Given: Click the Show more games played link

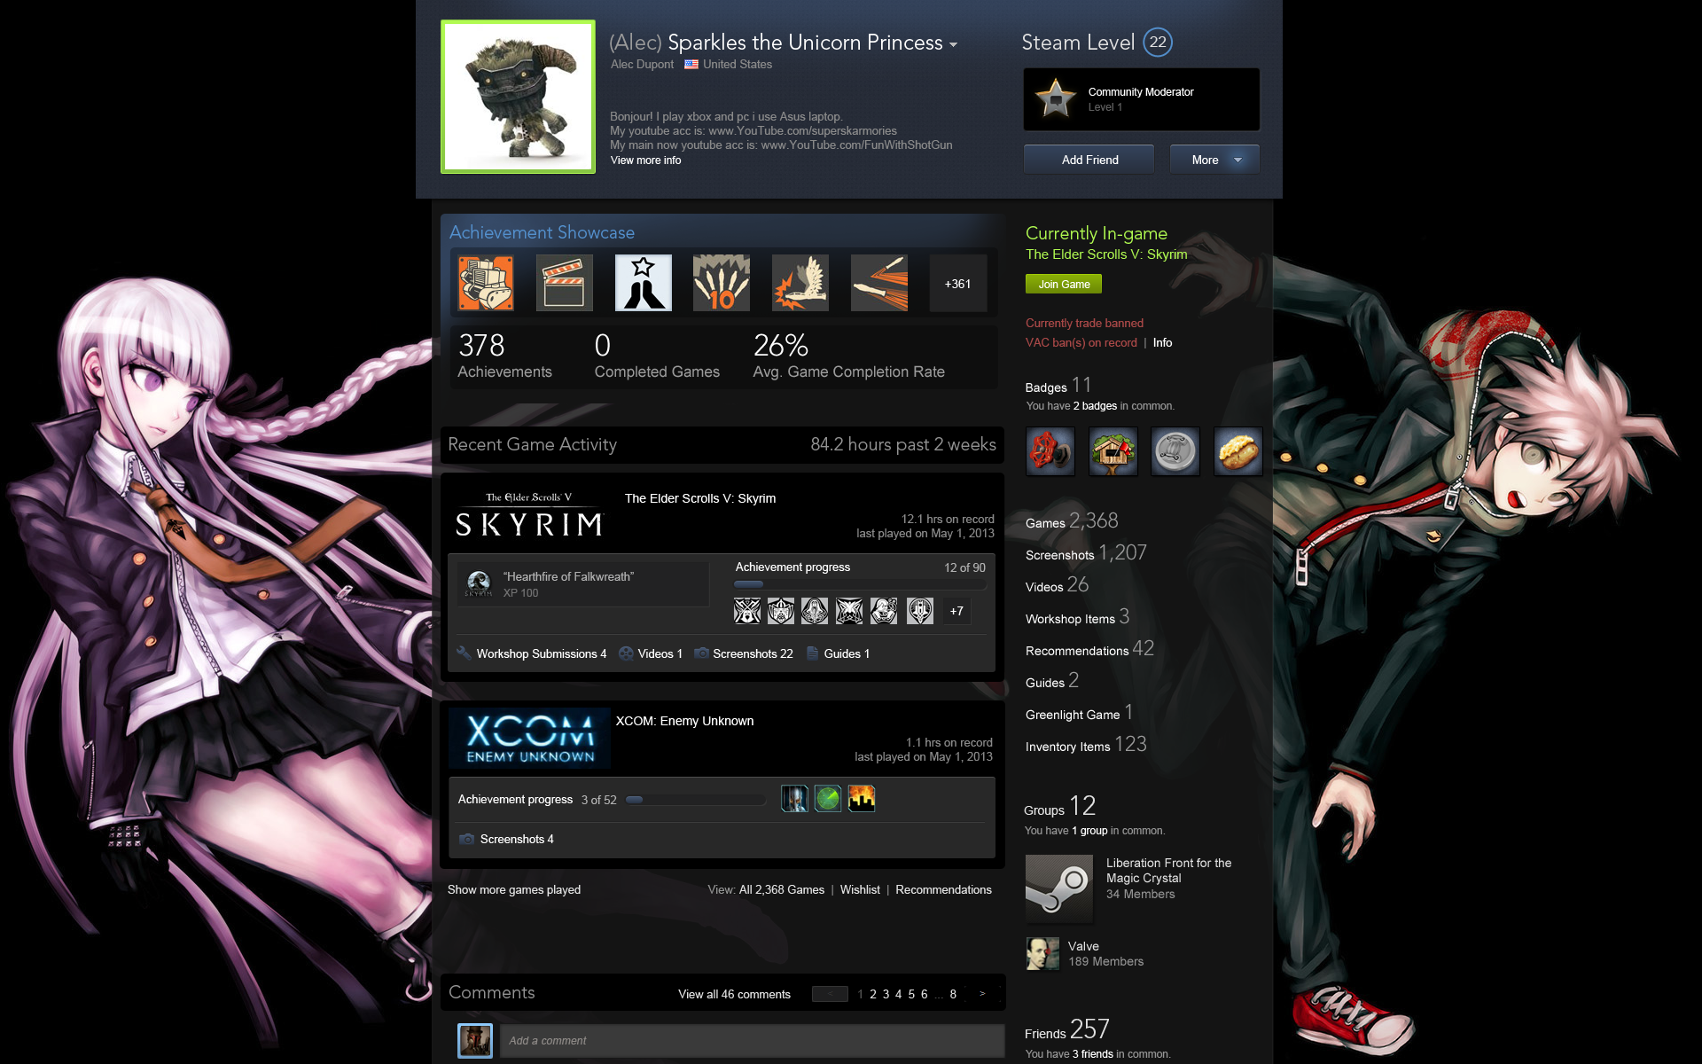Looking at the screenshot, I should (515, 890).
